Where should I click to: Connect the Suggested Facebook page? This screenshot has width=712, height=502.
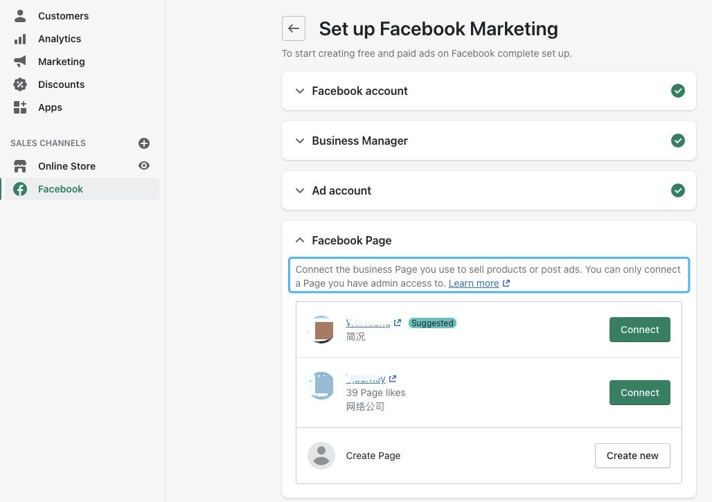click(639, 330)
